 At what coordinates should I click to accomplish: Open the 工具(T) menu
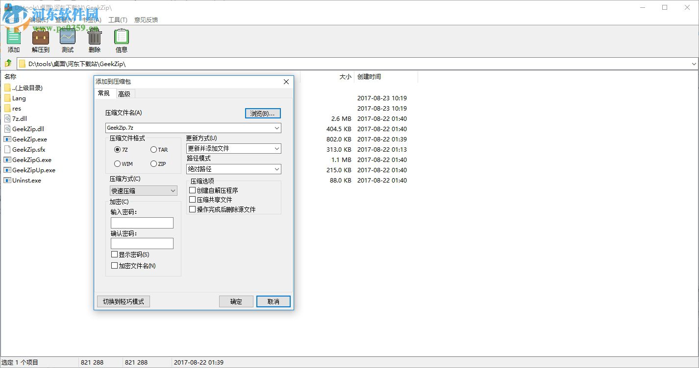pyautogui.click(x=117, y=20)
